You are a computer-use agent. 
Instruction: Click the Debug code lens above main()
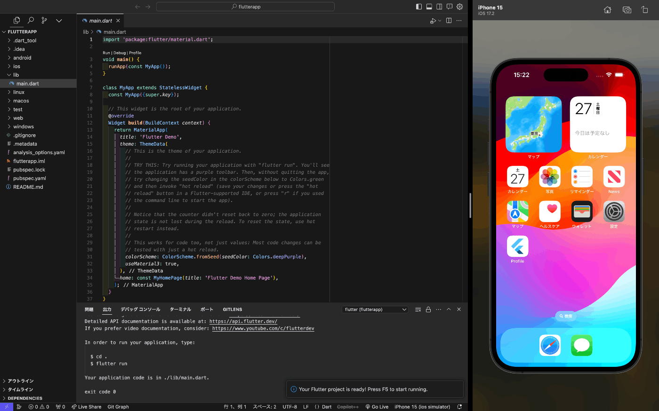[x=120, y=53]
